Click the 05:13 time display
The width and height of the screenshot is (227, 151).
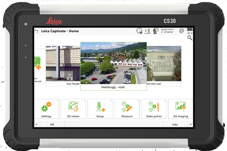tap(190, 33)
